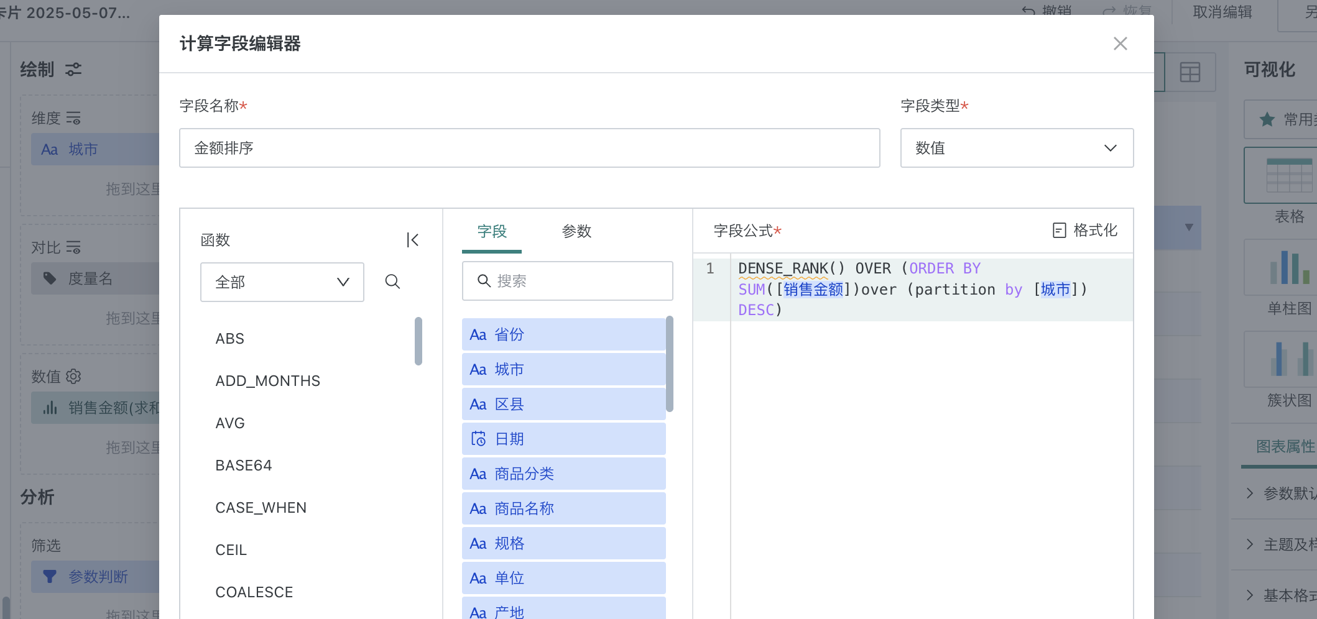1317x619 pixels.
Task: Close the calculated field editor dialog
Action: click(x=1120, y=44)
